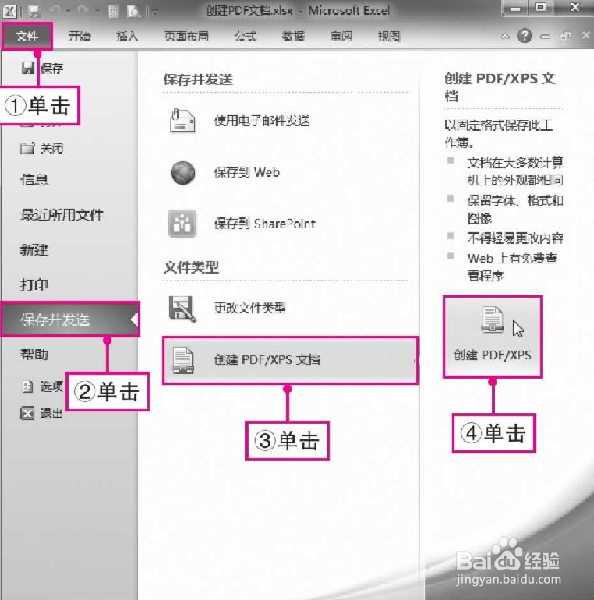
Task: Click the help question mark icon
Action: coord(525,36)
